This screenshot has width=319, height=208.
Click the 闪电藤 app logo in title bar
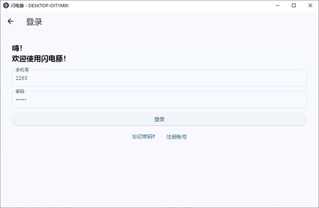click(5, 5)
